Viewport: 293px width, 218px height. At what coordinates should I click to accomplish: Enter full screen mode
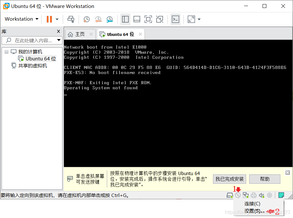click(148, 19)
